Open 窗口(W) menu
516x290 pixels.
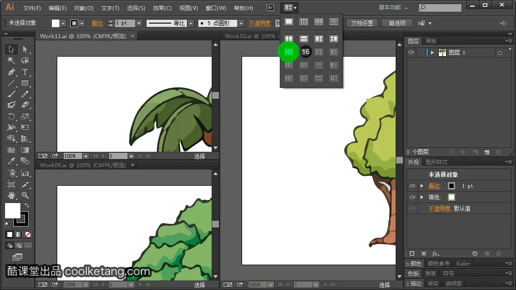pos(216,8)
